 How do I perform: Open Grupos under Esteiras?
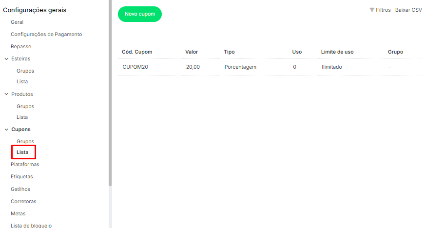pos(25,71)
